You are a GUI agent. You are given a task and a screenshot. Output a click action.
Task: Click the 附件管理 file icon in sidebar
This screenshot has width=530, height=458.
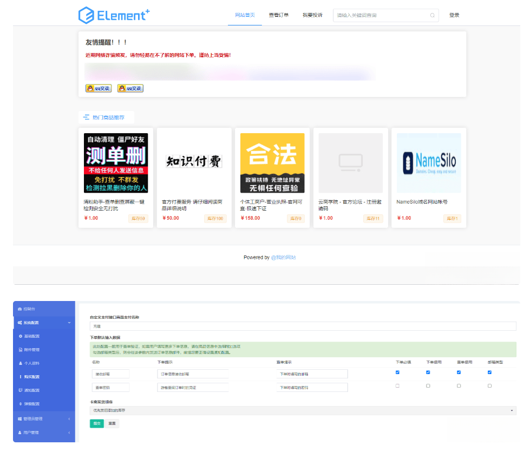(x=19, y=350)
